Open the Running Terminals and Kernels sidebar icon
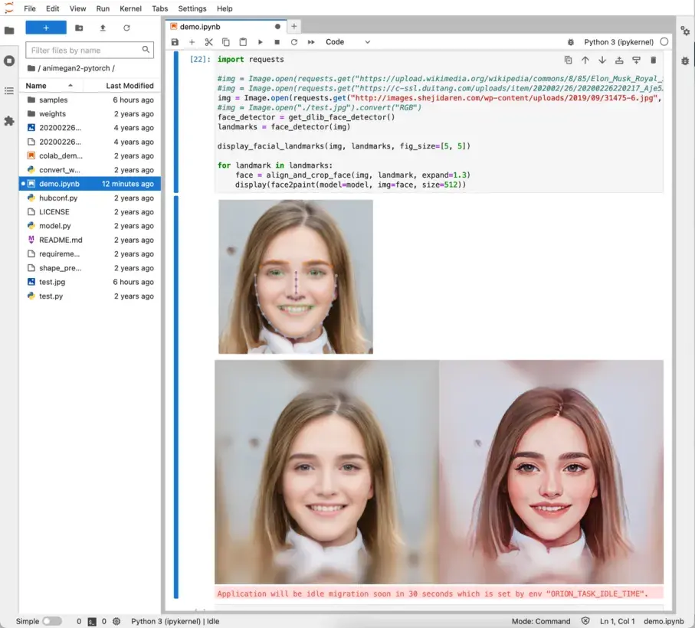 [9, 61]
